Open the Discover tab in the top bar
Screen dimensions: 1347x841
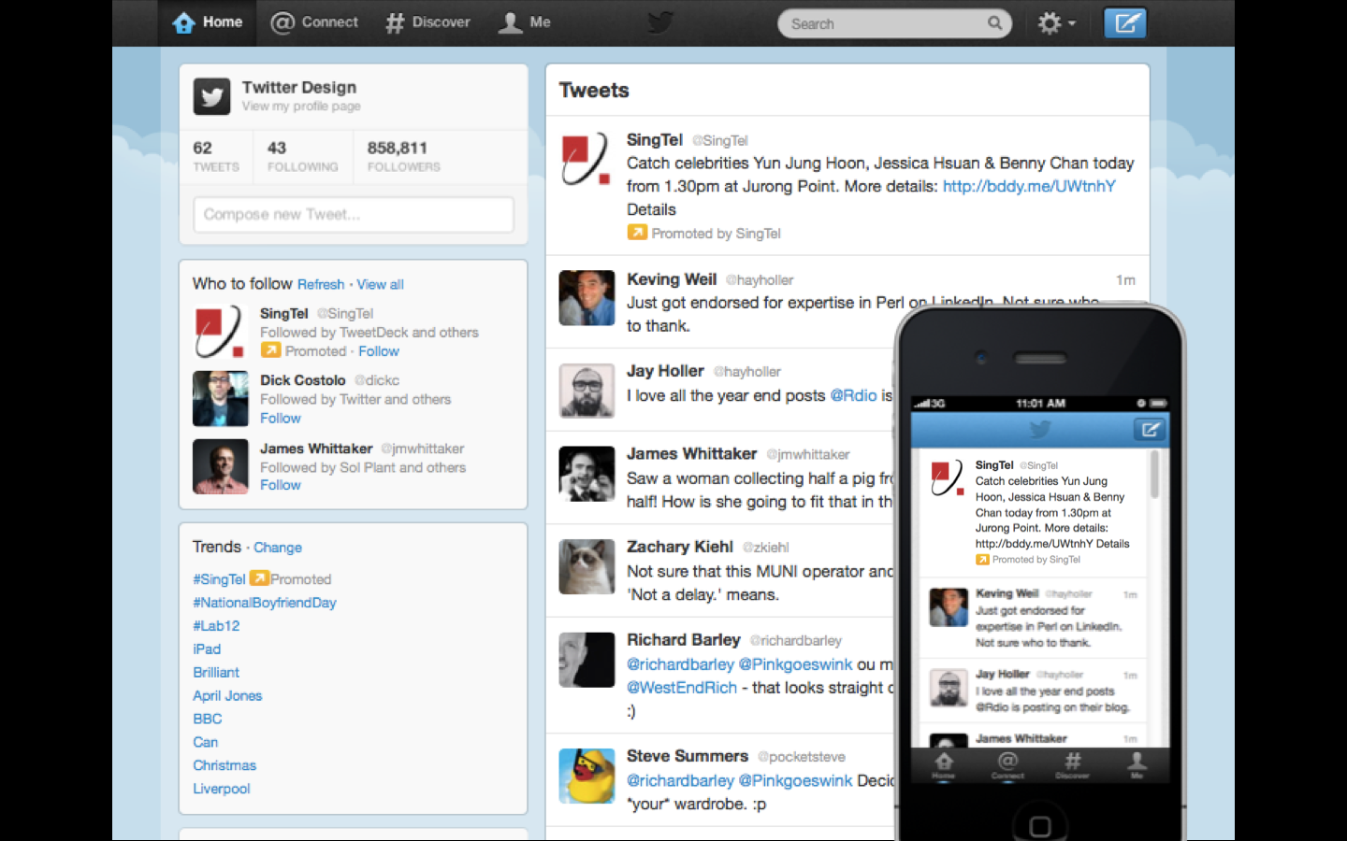point(427,22)
